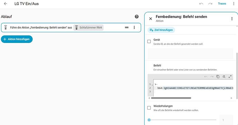
Task: Collapse the fold arrow on code line 1
Action: (x=152, y=85)
